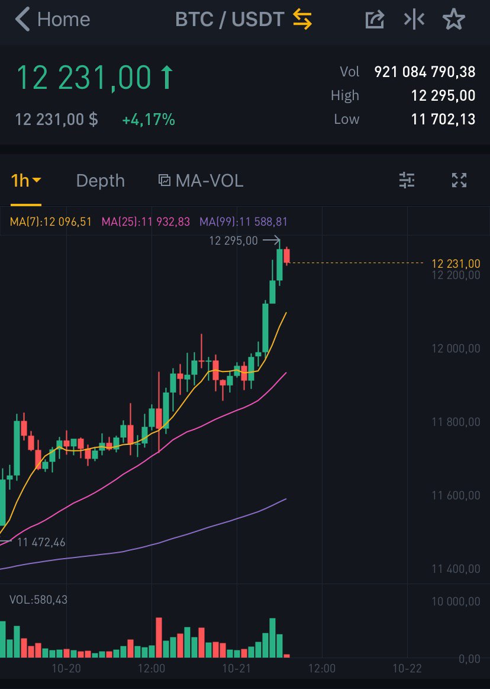Tap the 12 295,00 high price annotation
This screenshot has height=689, width=490.
pyautogui.click(x=234, y=241)
